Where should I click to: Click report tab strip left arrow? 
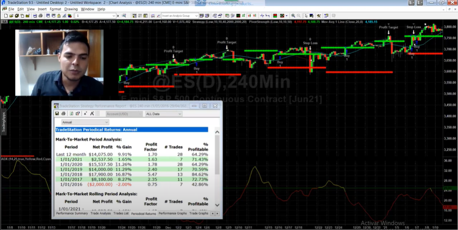click(212, 214)
